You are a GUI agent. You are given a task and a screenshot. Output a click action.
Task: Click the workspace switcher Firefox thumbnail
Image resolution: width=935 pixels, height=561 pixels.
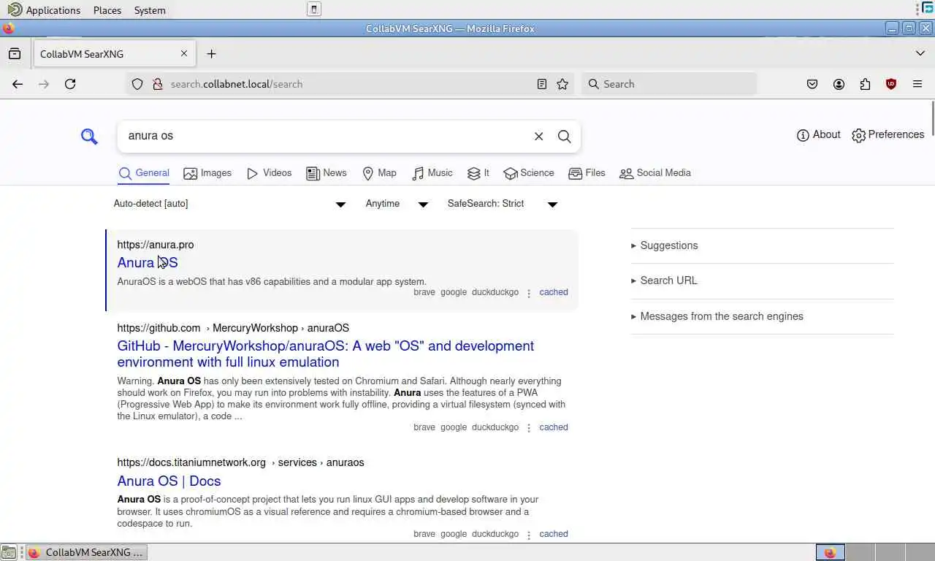[830, 552]
